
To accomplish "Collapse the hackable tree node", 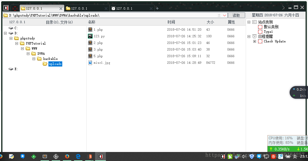I will 34,59.
